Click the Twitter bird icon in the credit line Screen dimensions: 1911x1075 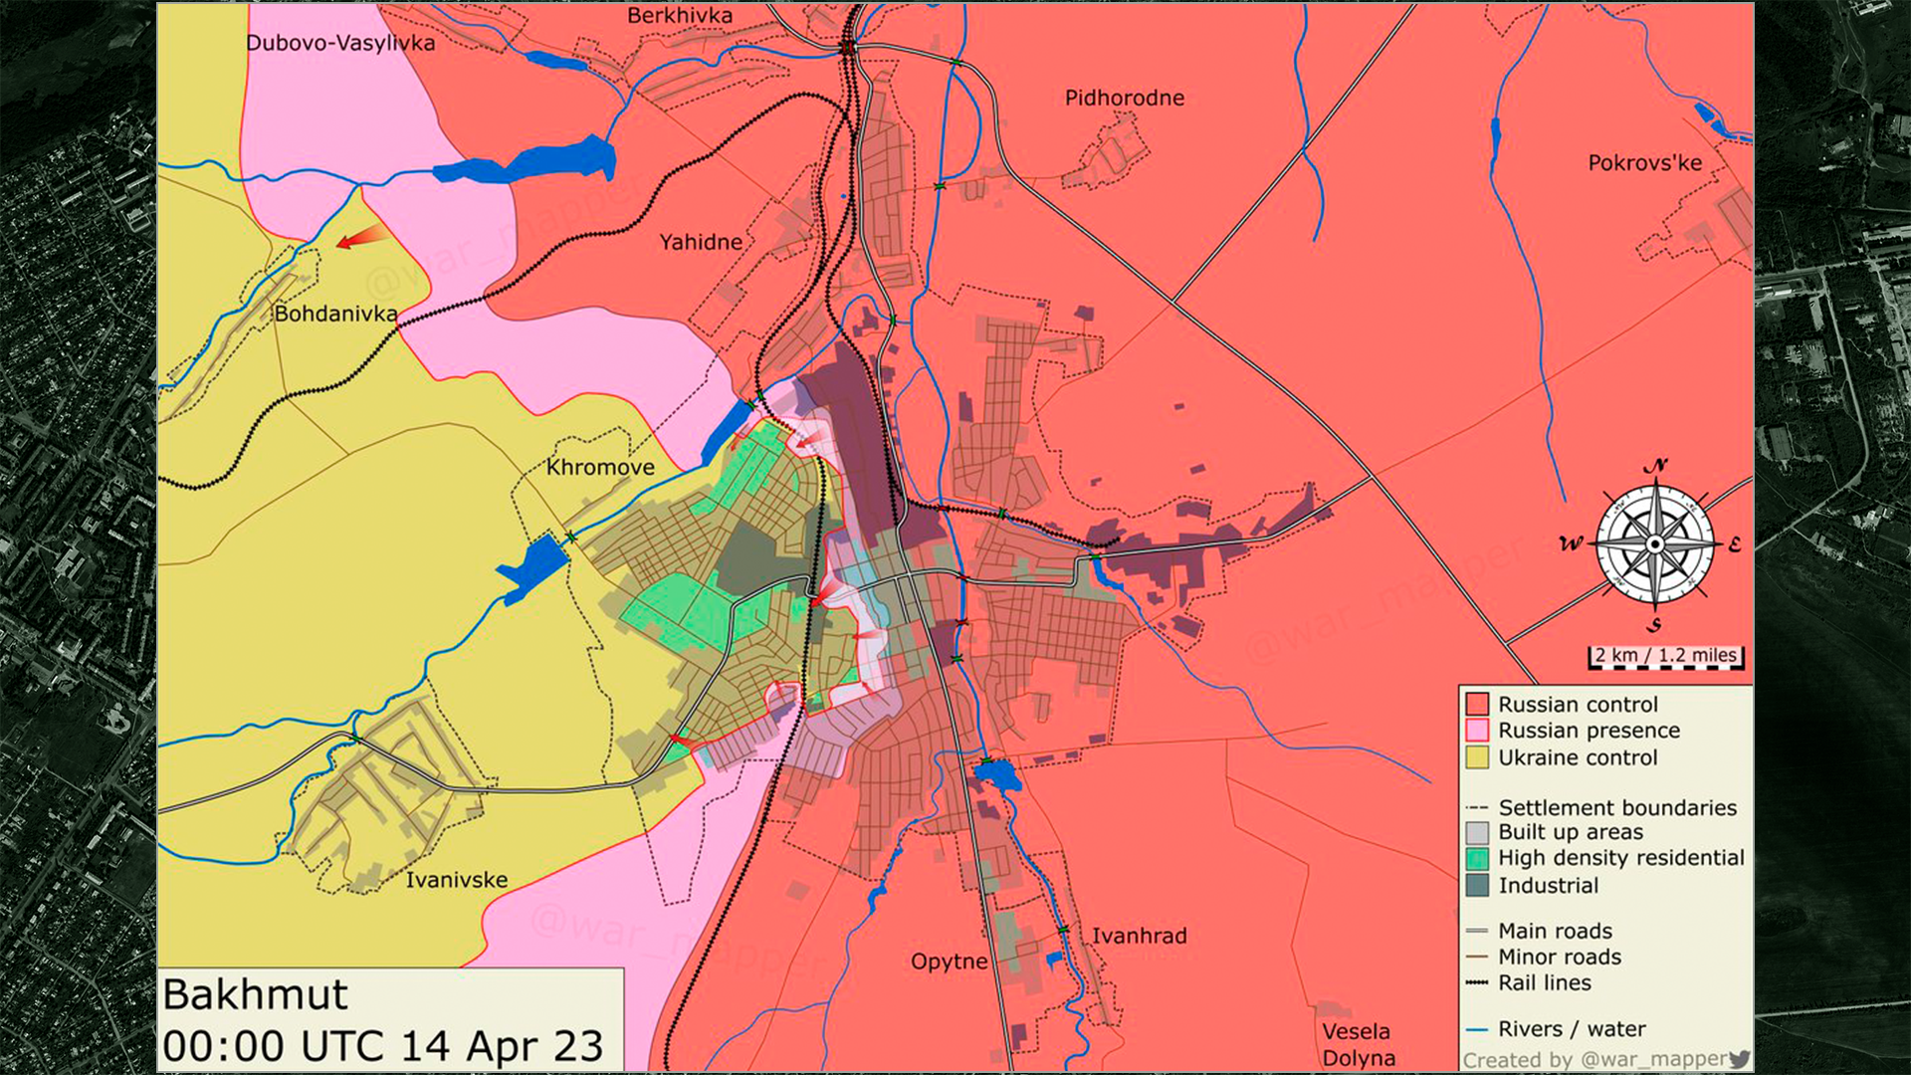[1740, 1059]
